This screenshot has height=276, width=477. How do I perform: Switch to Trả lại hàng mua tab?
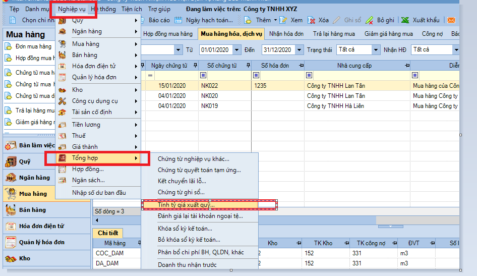click(334, 34)
